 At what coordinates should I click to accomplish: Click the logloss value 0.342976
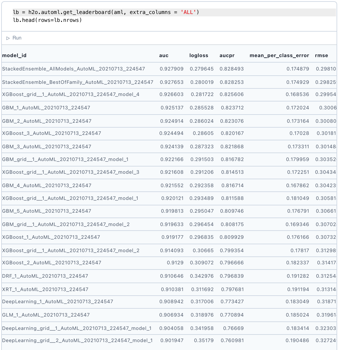(x=202, y=276)
